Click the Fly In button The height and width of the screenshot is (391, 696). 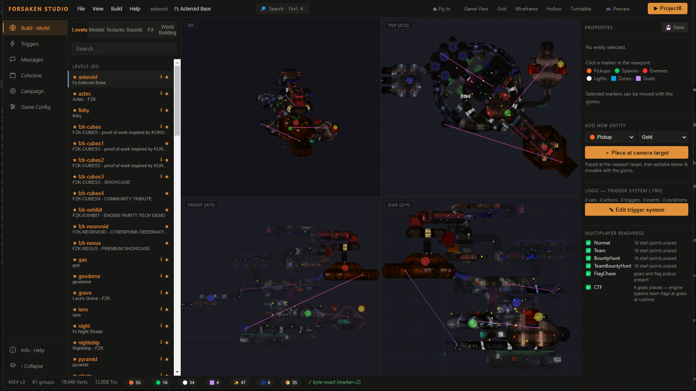pyautogui.click(x=442, y=9)
